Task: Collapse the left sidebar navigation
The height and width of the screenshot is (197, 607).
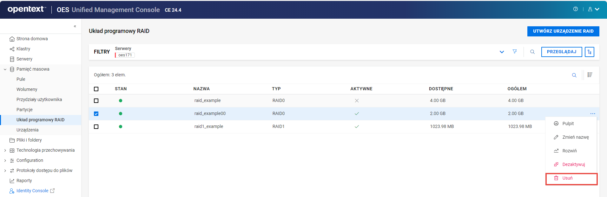Action: [x=75, y=26]
